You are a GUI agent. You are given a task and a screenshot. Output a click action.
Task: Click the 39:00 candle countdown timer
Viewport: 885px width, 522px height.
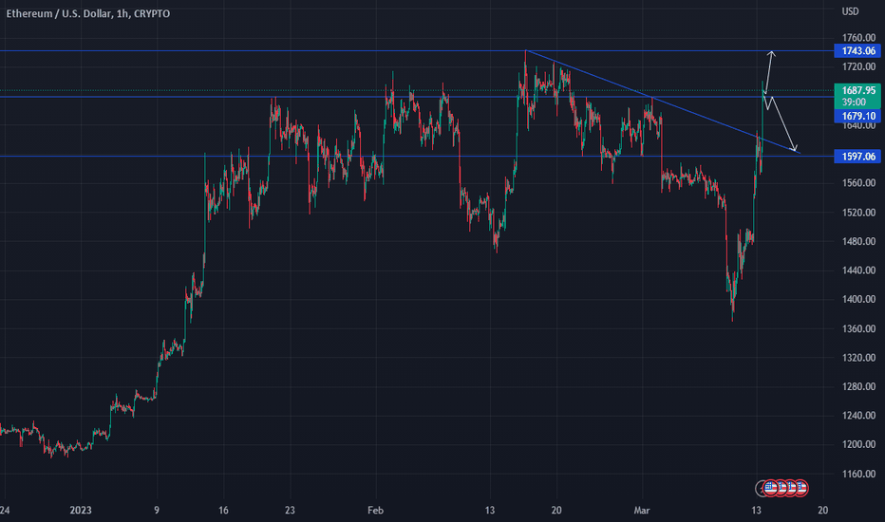pyautogui.click(x=854, y=103)
